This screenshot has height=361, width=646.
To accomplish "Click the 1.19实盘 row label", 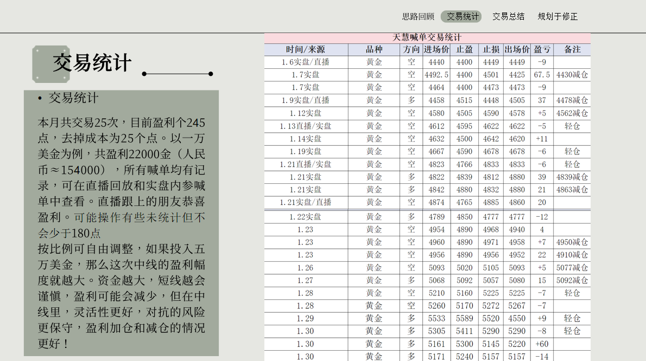I will [x=305, y=152].
